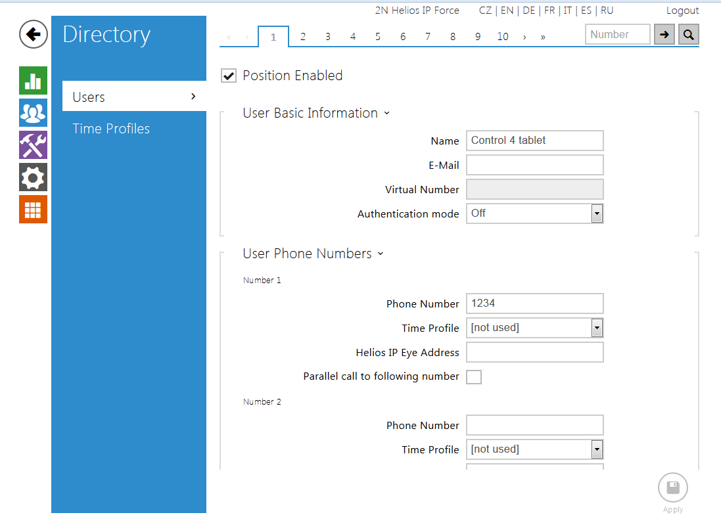Open Number 1 Time Profile dropdown
This screenshot has height=519, width=721.
click(596, 328)
